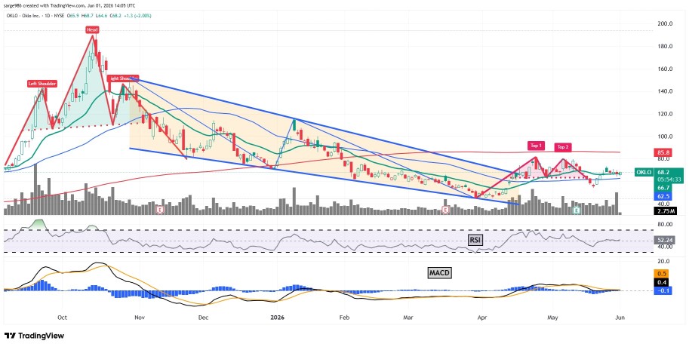Click the Apr label on time axis
Image resolution: width=689 pixels, height=347 pixels.
[x=482, y=317]
